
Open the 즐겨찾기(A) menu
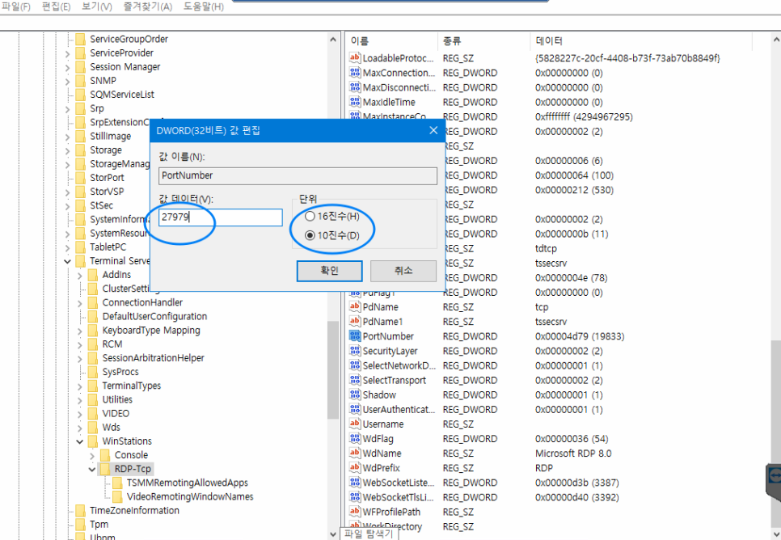click(x=147, y=7)
